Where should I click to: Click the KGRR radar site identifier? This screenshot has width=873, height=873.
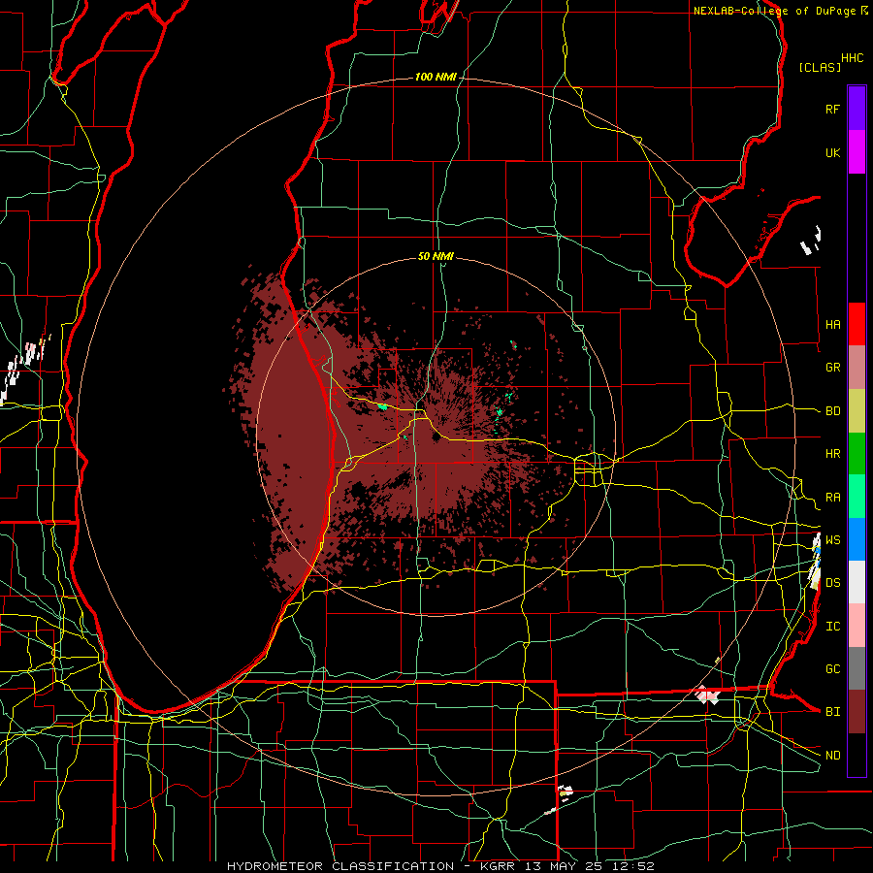coord(500,866)
